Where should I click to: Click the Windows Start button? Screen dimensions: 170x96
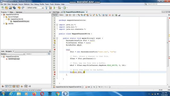[x=3, y=94]
